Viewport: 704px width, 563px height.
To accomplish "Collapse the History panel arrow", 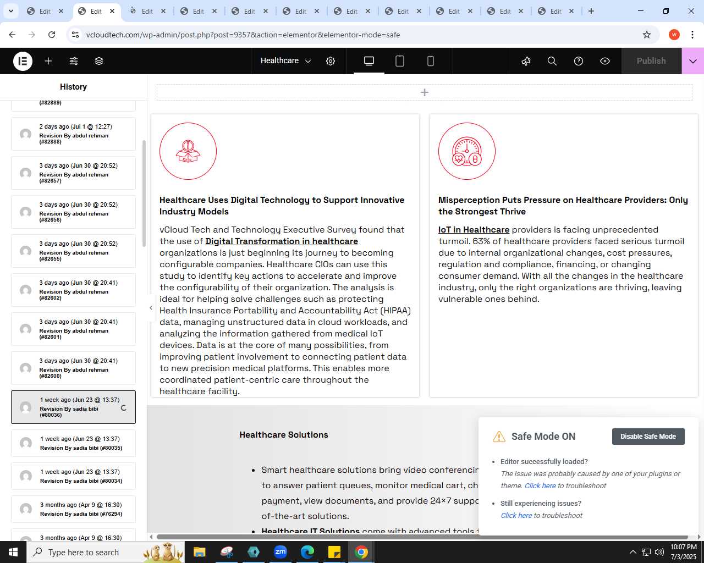I will [151, 308].
